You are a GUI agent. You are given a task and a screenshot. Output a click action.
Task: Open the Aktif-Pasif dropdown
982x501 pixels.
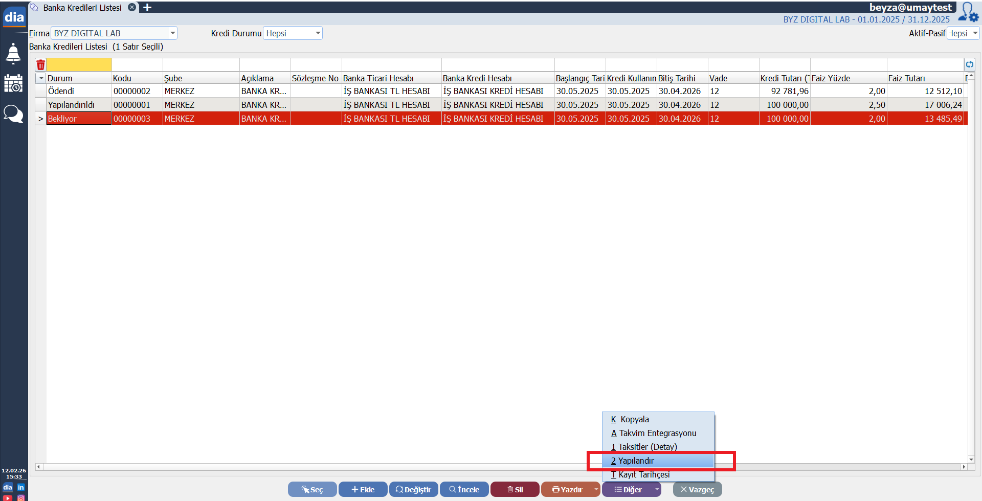pos(975,33)
